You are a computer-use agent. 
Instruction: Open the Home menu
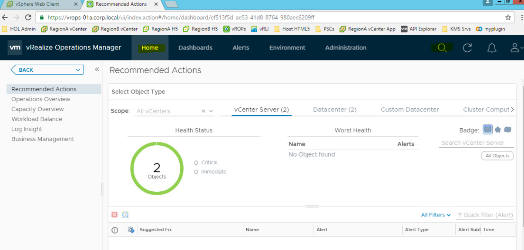(x=150, y=48)
